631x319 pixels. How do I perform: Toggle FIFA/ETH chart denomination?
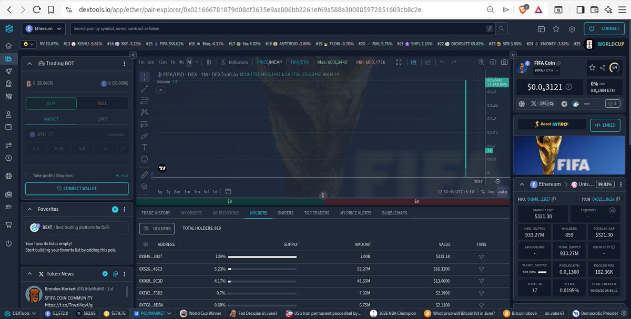[x=300, y=62]
